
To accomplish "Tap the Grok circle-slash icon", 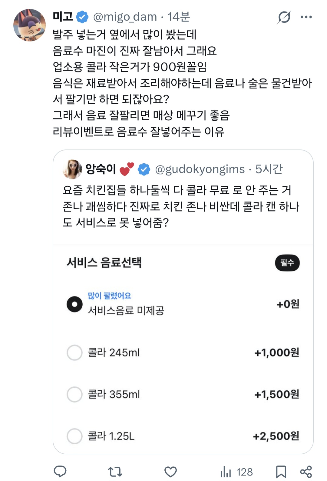I will tap(284, 17).
